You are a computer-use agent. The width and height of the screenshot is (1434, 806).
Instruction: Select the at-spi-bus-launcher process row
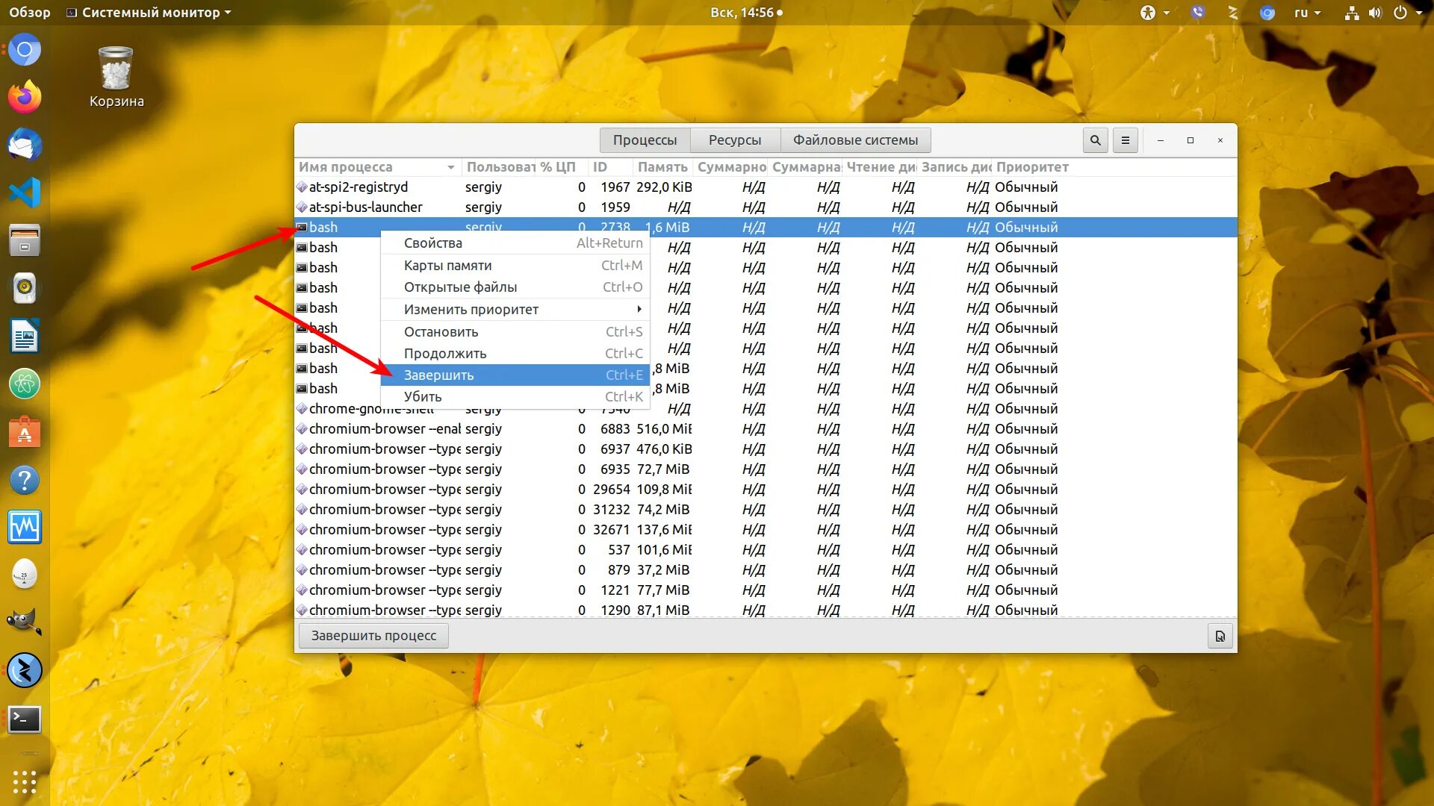366,207
